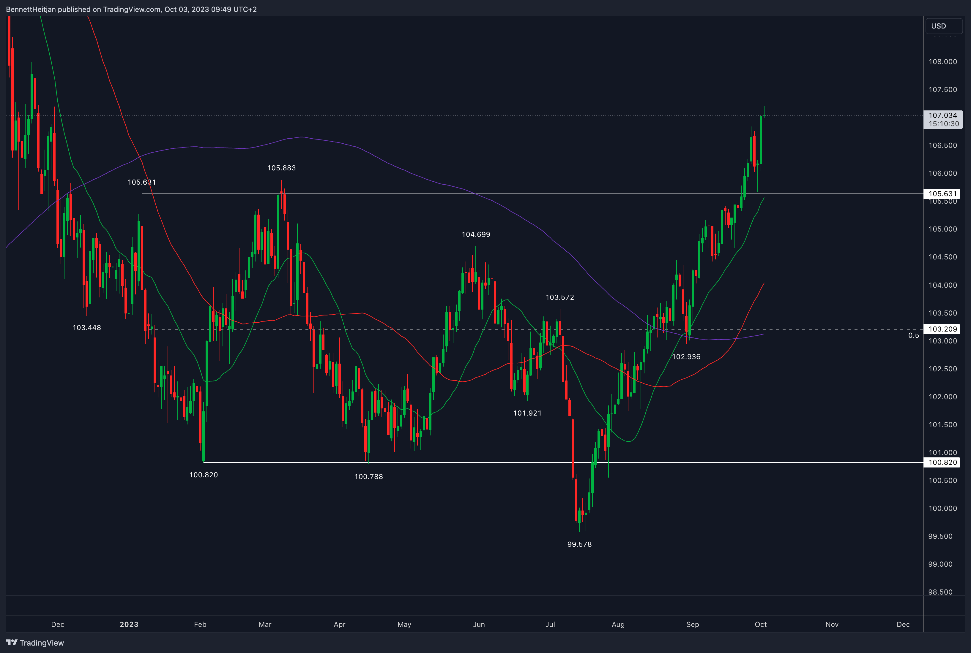Click the 104.699 peak annotation

pos(476,234)
